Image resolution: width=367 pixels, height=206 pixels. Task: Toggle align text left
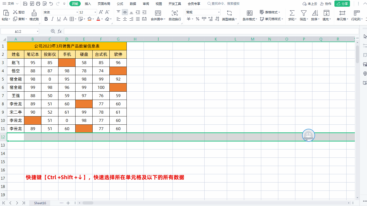pos(118,19)
